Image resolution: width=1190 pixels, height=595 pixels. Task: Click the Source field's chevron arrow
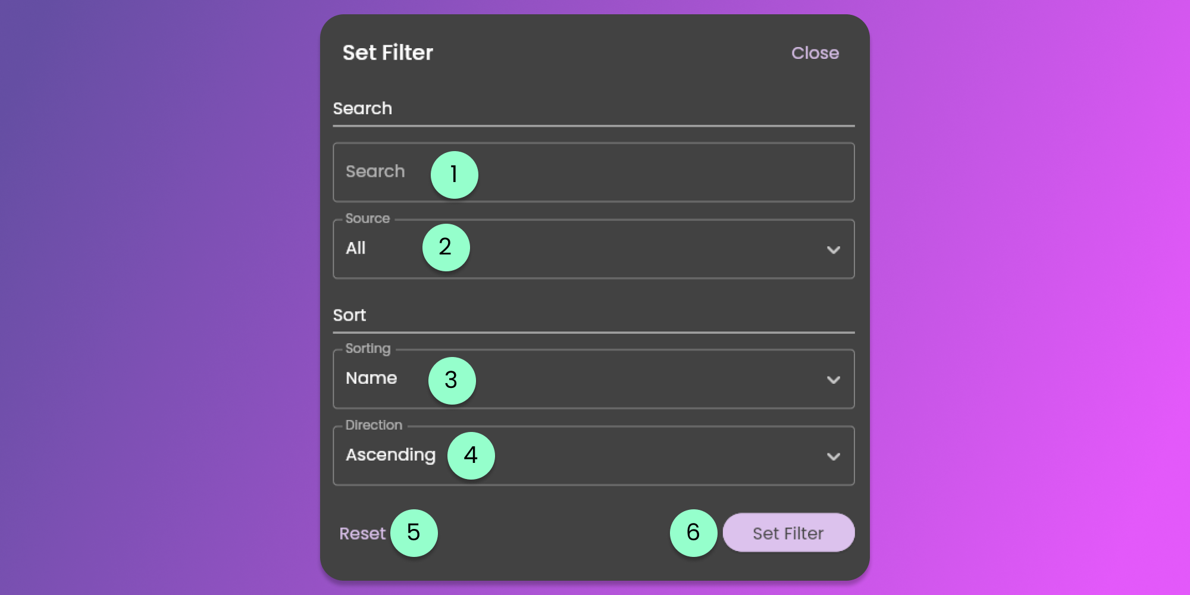[x=833, y=250]
